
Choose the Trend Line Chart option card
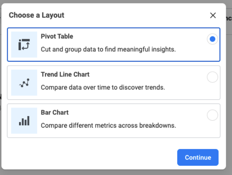click(114, 83)
